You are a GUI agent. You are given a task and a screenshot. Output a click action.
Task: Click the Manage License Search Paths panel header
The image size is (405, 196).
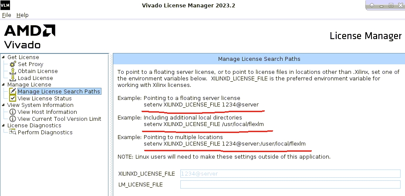[x=259, y=59]
